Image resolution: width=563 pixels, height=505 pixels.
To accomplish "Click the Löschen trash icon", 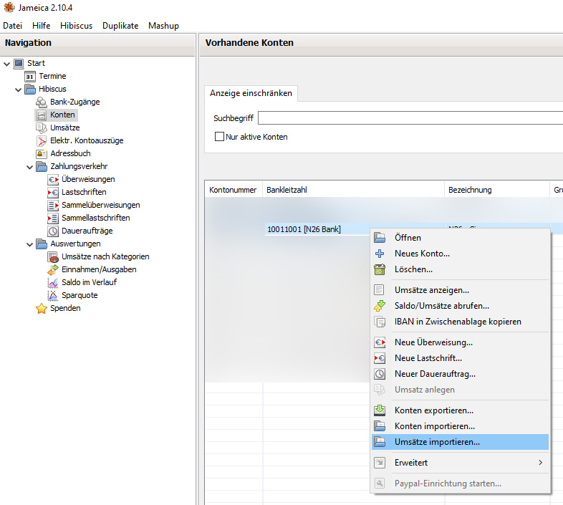I will click(380, 269).
